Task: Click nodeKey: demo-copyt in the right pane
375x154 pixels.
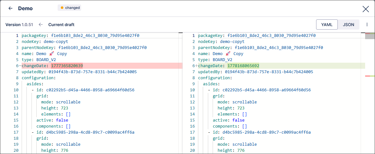Action: [x=222, y=42]
